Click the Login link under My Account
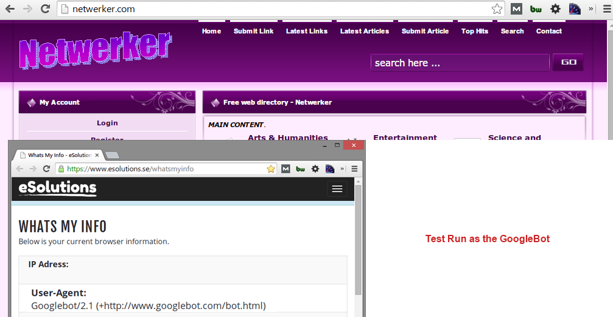The image size is (613, 317). point(107,123)
